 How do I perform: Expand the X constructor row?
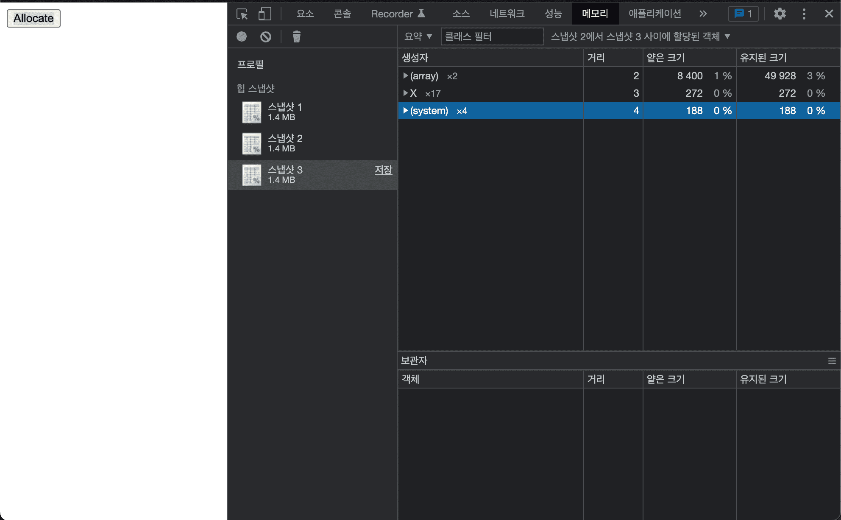click(x=405, y=93)
